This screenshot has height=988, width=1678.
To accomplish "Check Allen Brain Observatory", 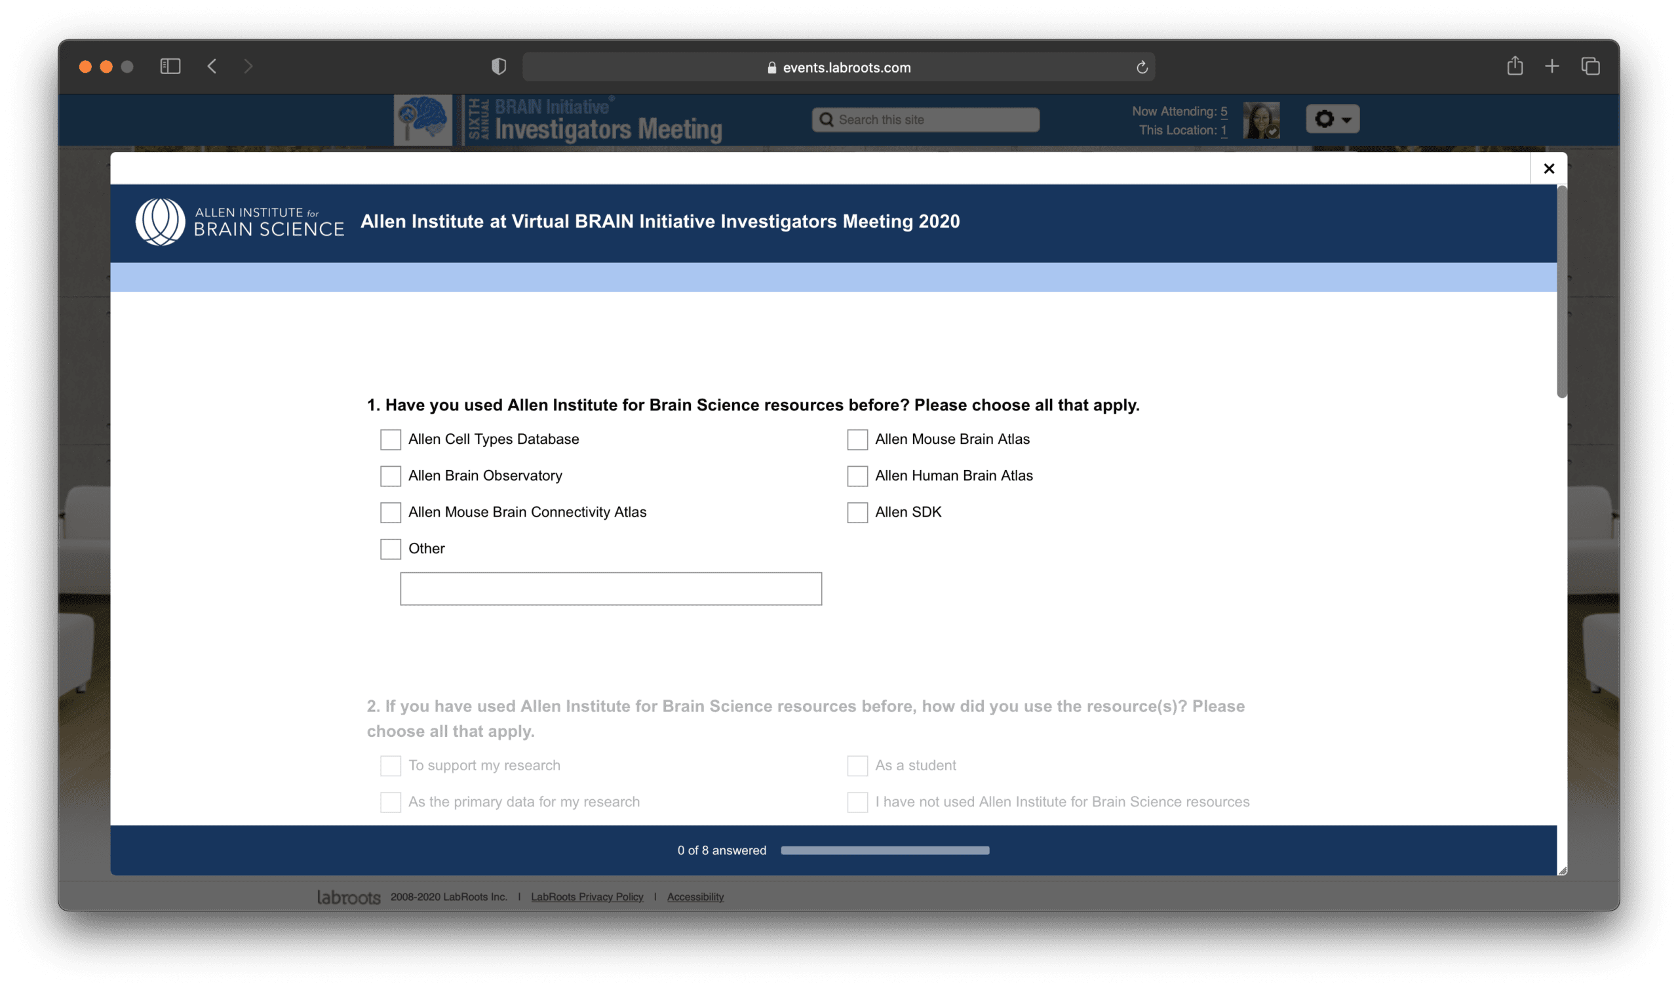I will click(390, 476).
